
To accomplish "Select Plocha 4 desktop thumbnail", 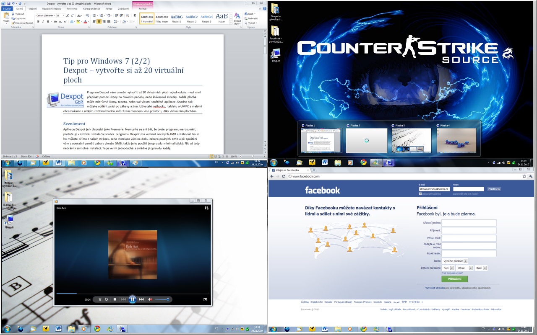I will 456,140.
